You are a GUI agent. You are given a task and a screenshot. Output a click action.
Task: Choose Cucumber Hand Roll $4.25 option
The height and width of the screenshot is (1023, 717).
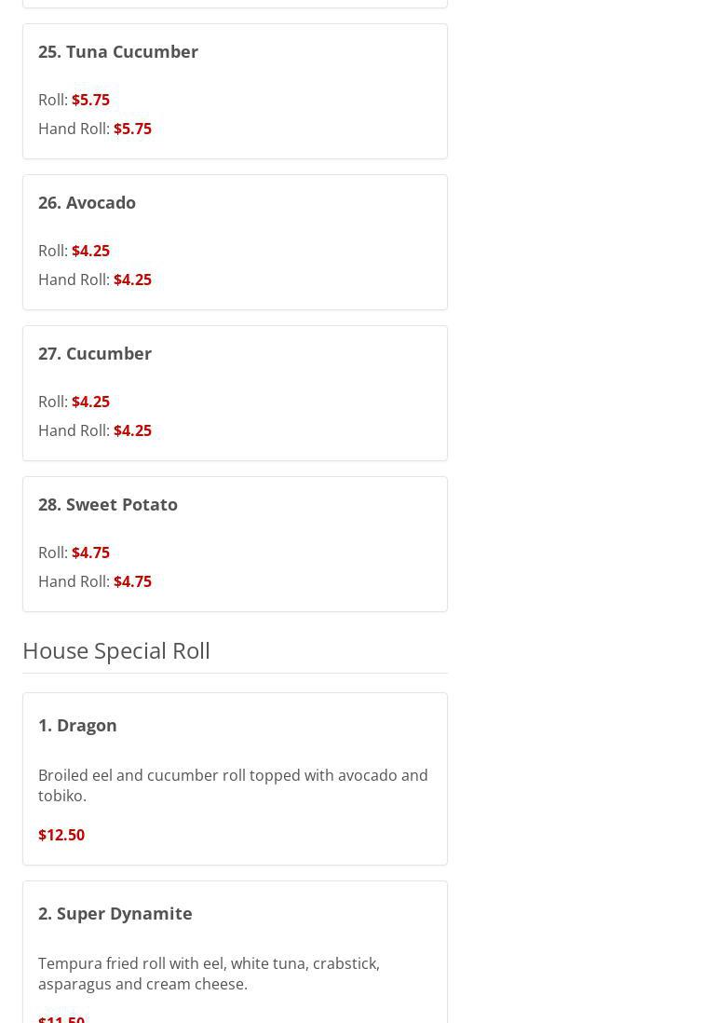click(x=132, y=430)
